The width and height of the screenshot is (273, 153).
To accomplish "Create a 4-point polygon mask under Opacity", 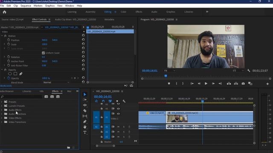I will (x=15, y=74).
